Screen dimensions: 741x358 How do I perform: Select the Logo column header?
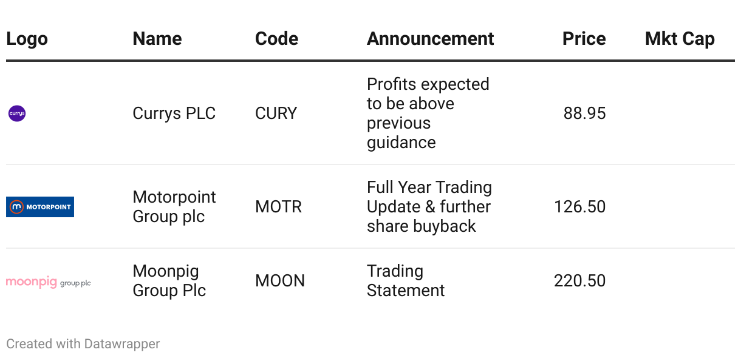tap(27, 39)
